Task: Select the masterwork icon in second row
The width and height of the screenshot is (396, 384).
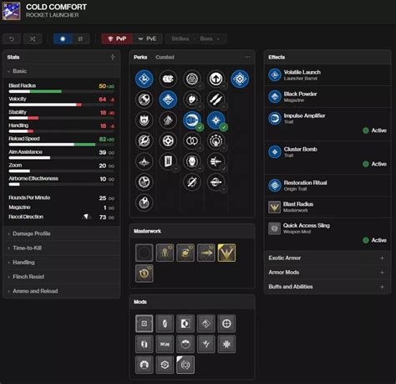Action: click(145, 274)
